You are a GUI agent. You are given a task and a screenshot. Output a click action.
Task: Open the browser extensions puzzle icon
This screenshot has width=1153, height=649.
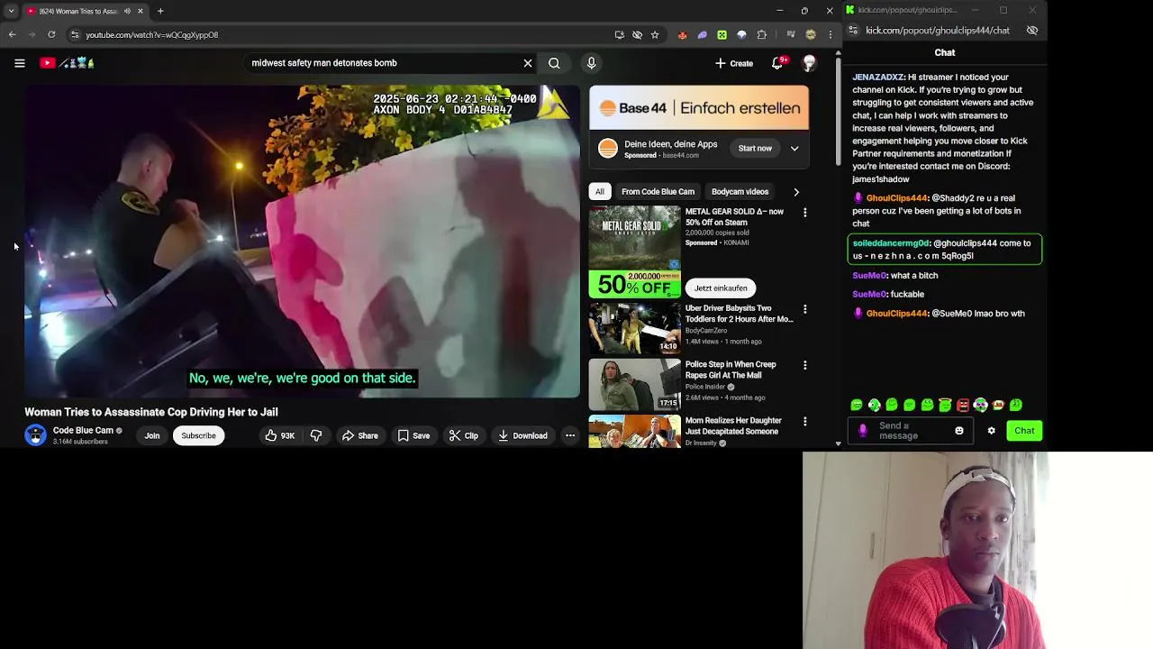pos(762,34)
